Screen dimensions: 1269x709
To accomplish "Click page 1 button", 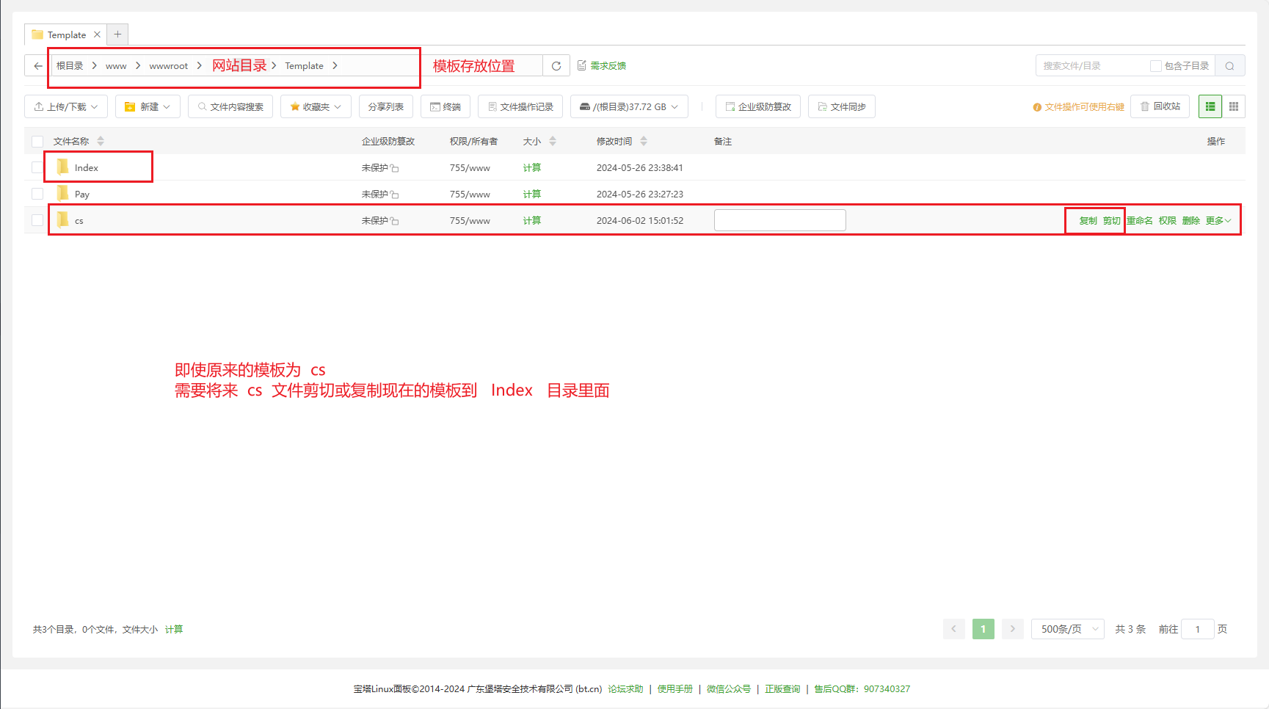I will [x=983, y=629].
